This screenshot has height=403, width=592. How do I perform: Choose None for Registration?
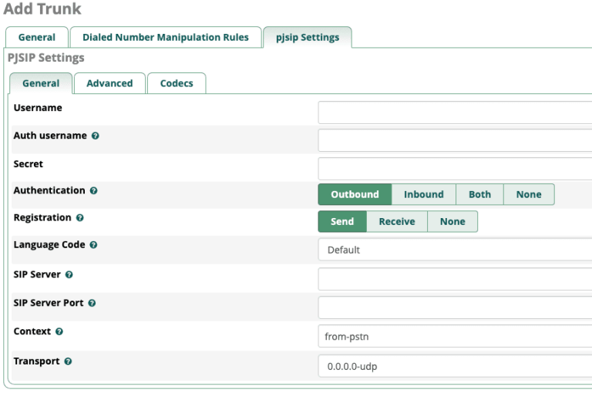coord(452,222)
